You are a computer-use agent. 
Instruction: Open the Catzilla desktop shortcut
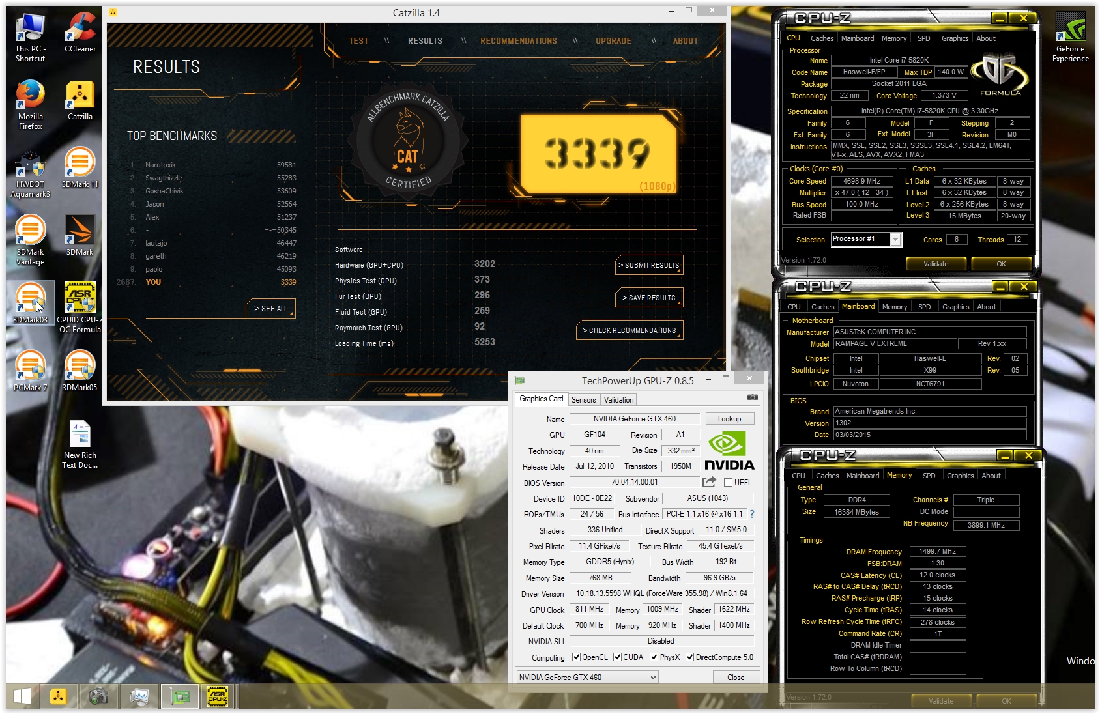click(80, 100)
